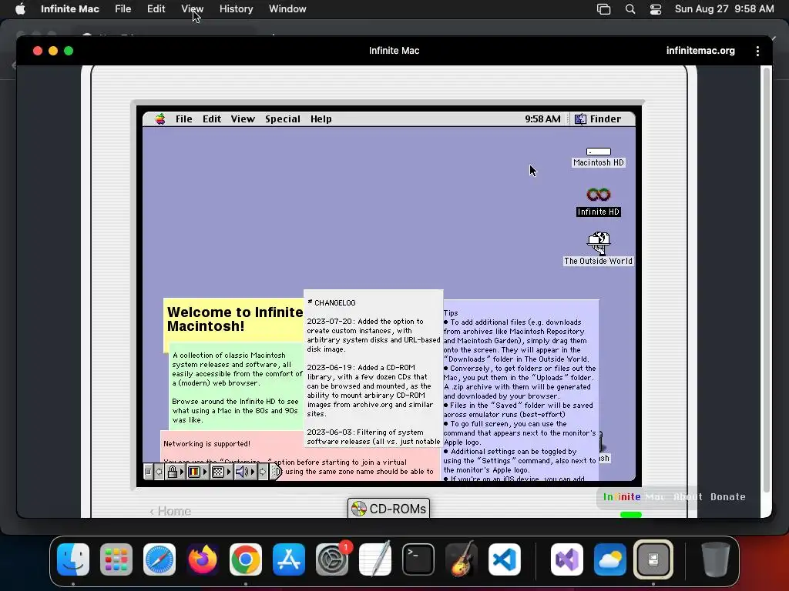Click the control strip close box
789x591 pixels.
coord(148,472)
